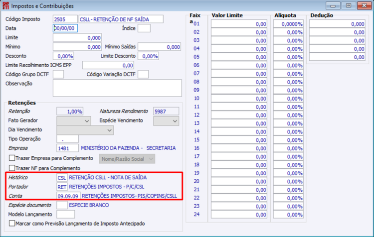Click the application icon in title bar
The image size is (374, 237).
5,5
